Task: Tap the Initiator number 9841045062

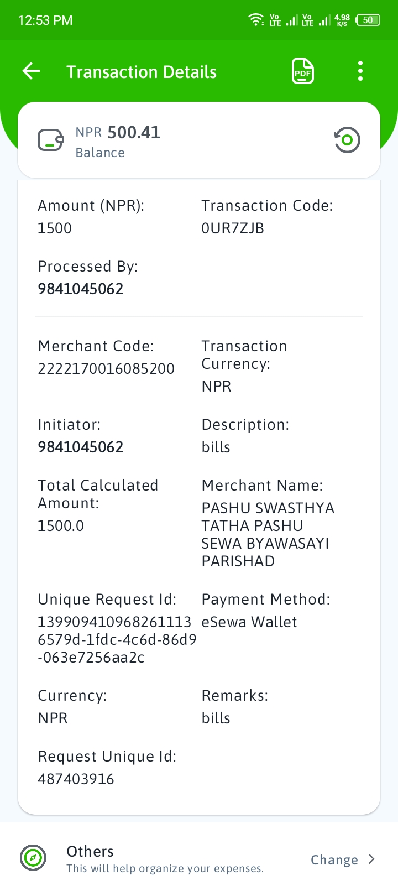Action: click(x=81, y=447)
